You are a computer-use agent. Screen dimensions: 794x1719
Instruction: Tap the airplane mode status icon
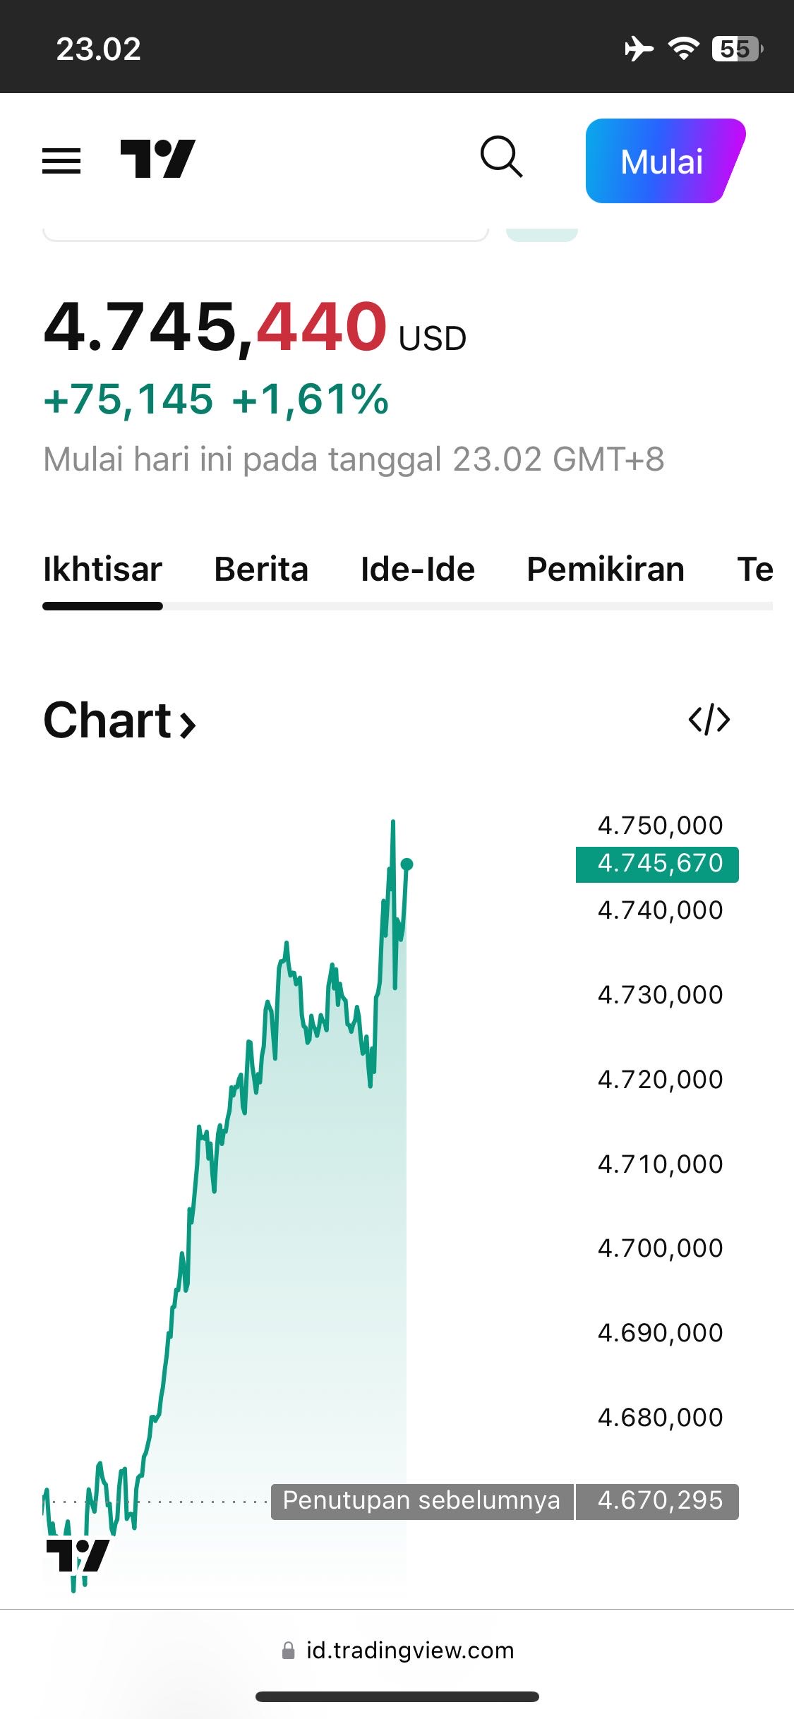tap(639, 49)
